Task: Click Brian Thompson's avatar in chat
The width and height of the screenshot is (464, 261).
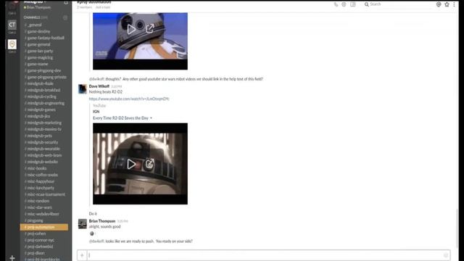Action: click(82, 224)
